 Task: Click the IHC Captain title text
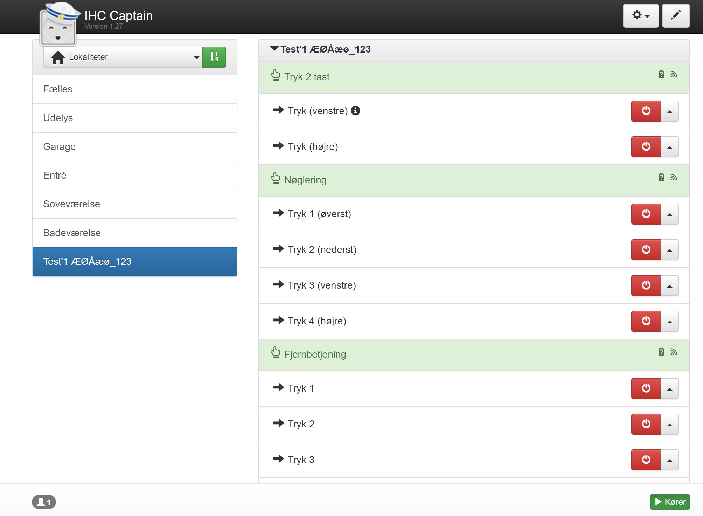click(x=119, y=16)
